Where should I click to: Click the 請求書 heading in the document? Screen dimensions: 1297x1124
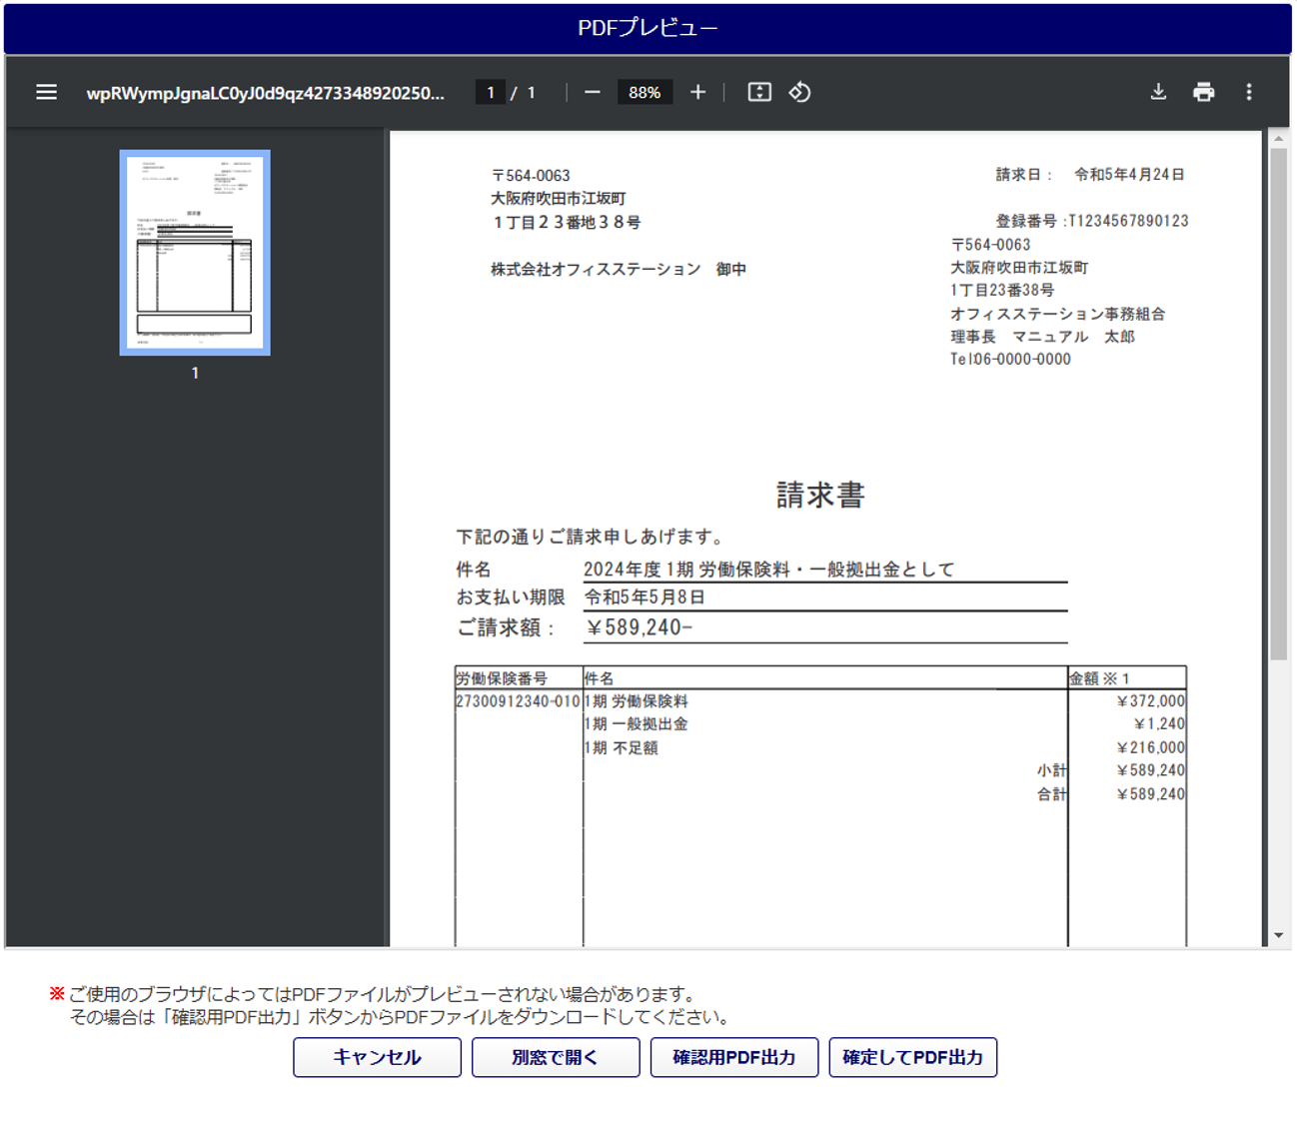pos(820,495)
